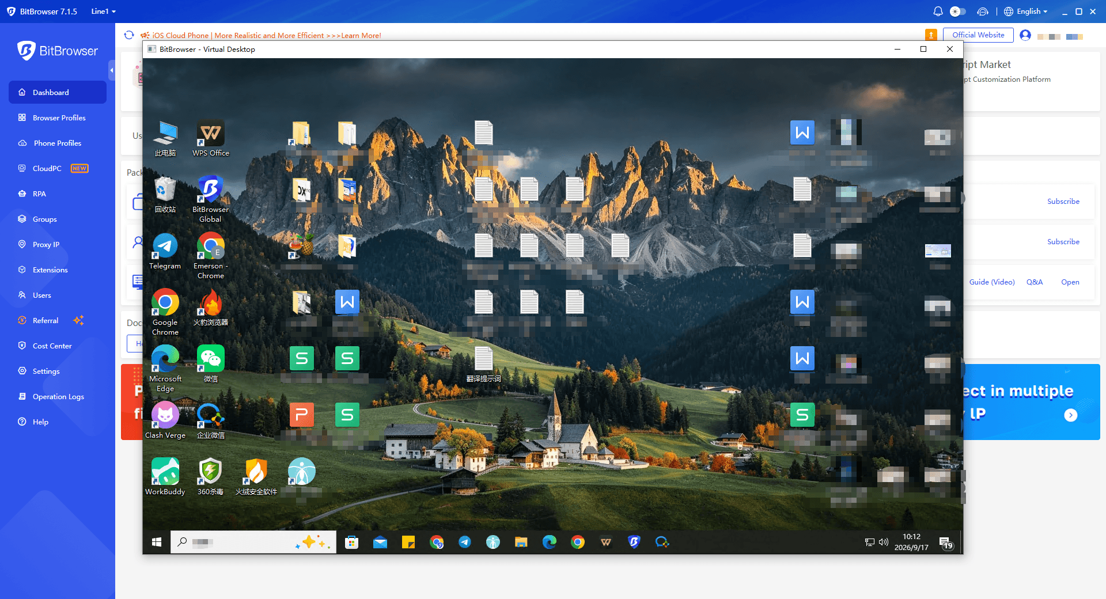Click the taskbar search box in virtual desktop

pos(253,542)
